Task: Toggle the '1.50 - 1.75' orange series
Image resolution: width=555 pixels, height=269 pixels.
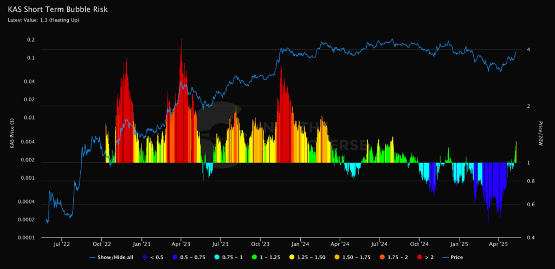Action: tap(352, 257)
